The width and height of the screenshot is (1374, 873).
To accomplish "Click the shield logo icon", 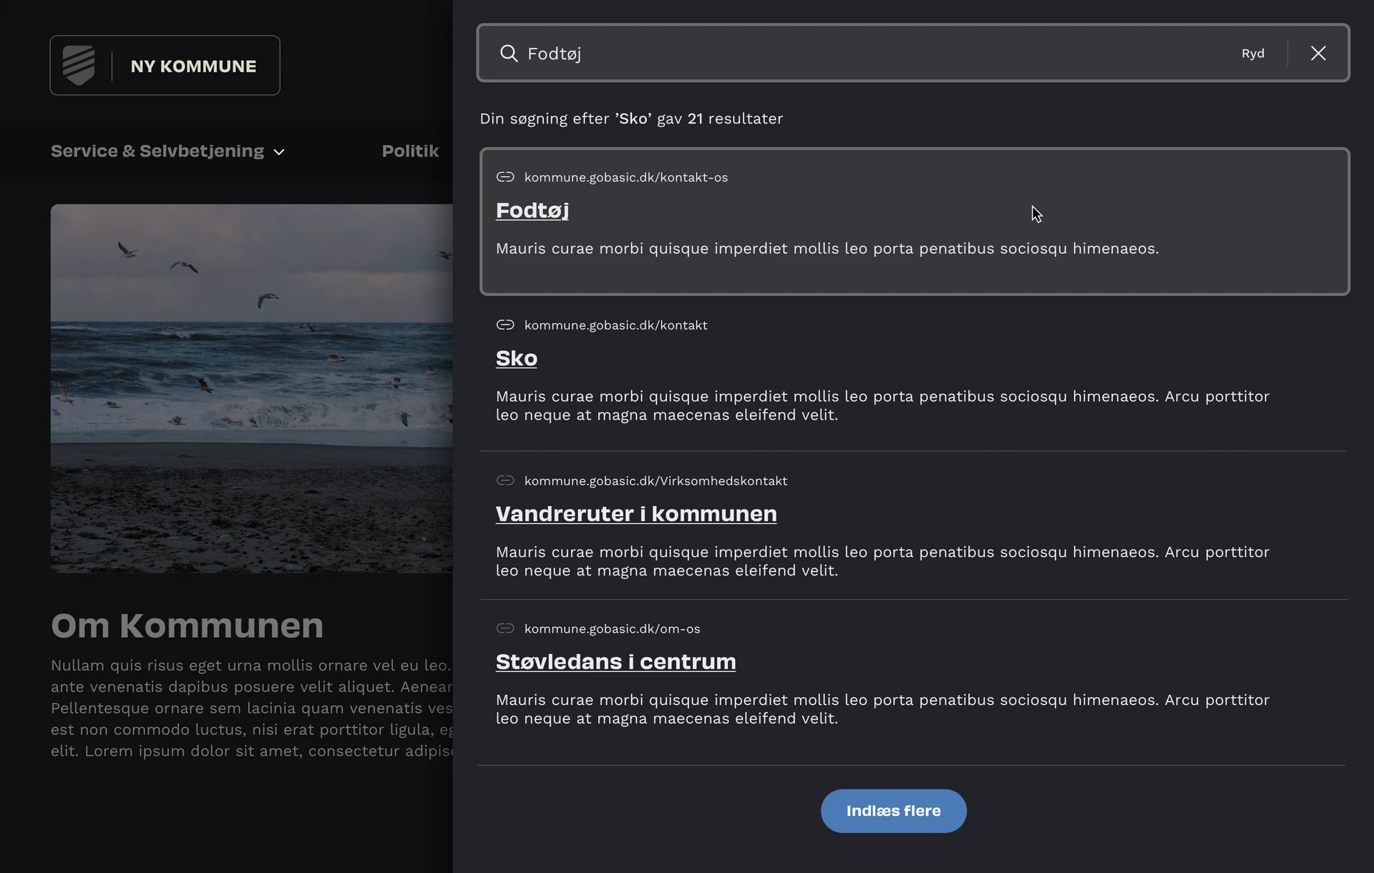I will click(79, 65).
